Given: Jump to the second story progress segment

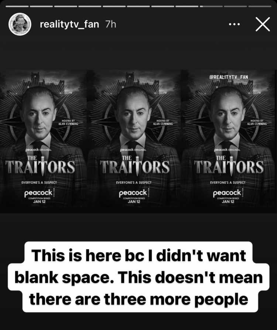Looking at the screenshot, I should pyautogui.click(x=41, y=7).
